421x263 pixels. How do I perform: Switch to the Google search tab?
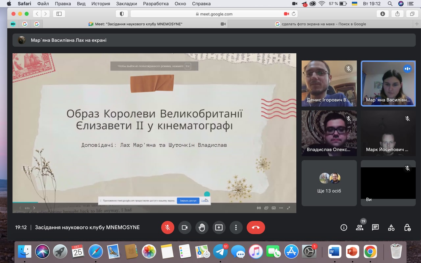click(x=320, y=24)
